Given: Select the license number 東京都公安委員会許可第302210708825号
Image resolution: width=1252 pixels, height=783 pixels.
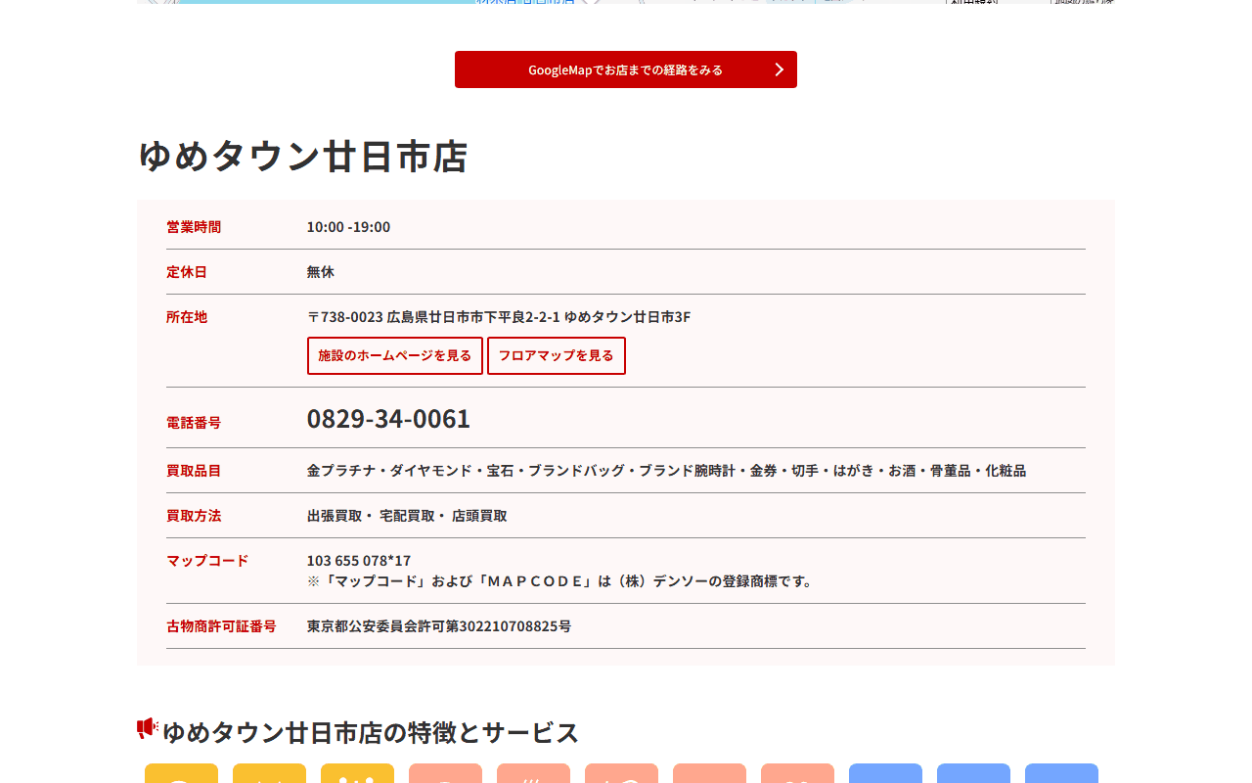Looking at the screenshot, I should 439,626.
